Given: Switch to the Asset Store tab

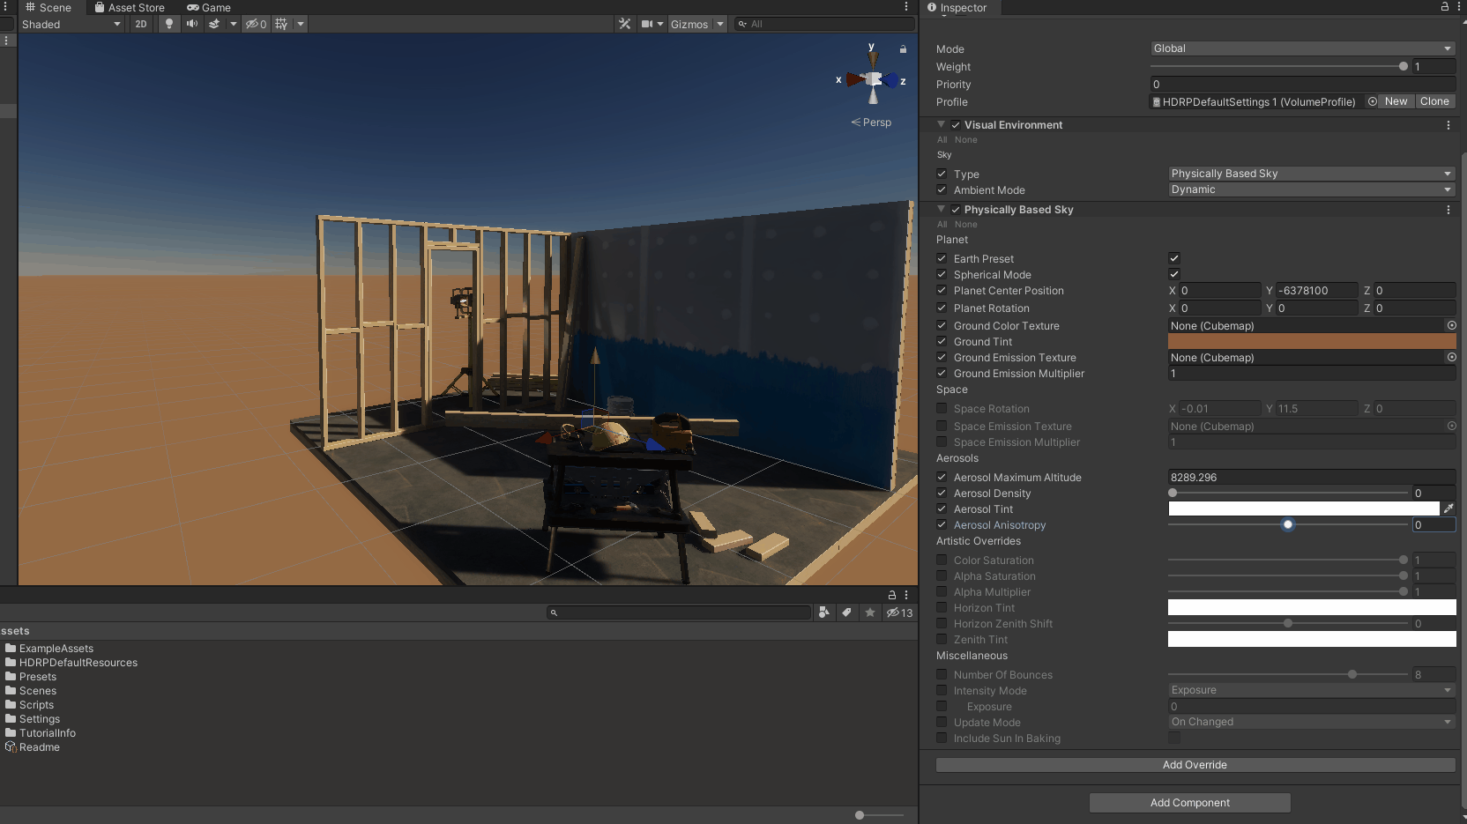Looking at the screenshot, I should coord(130,8).
